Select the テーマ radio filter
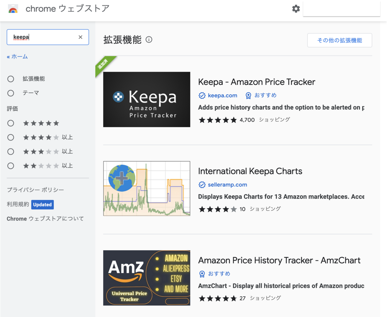This screenshot has width=388, height=317. click(x=11, y=93)
